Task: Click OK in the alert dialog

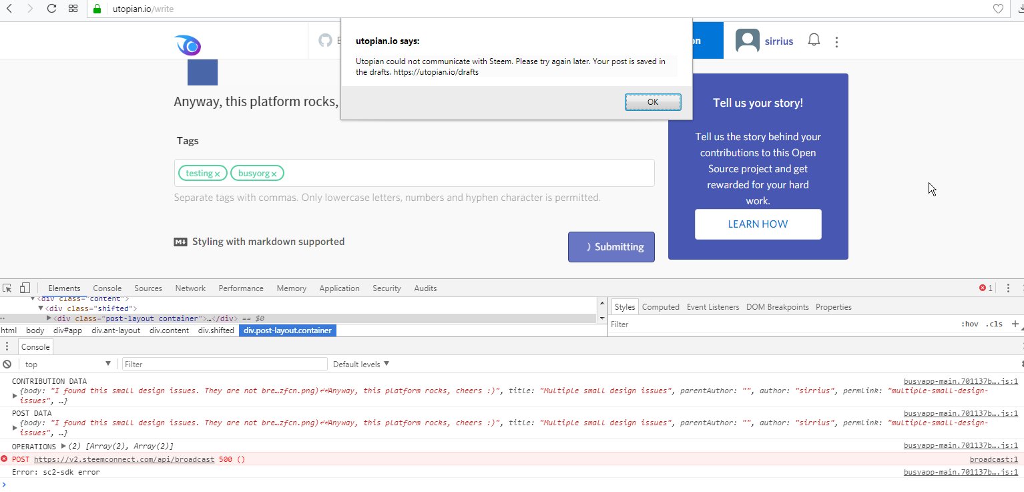Action: coord(653,102)
